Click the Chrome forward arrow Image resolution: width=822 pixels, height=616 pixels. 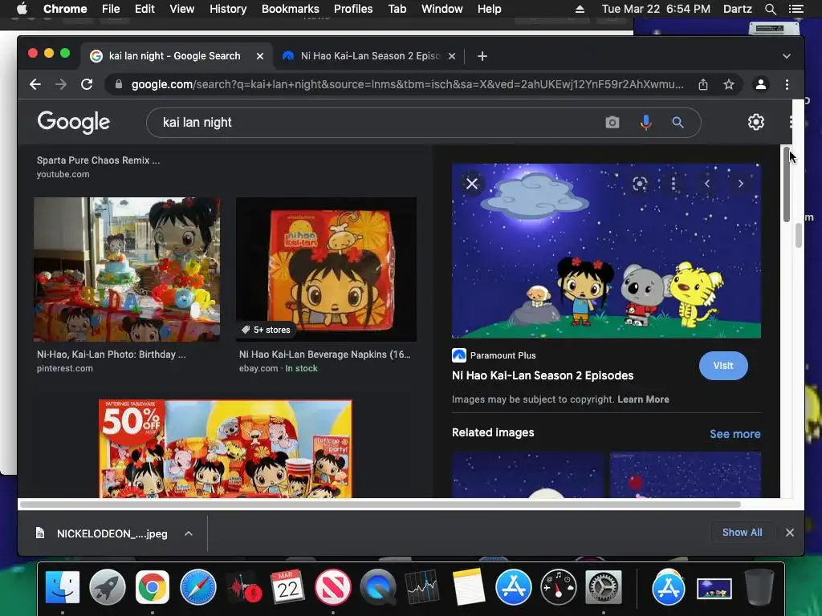point(61,84)
